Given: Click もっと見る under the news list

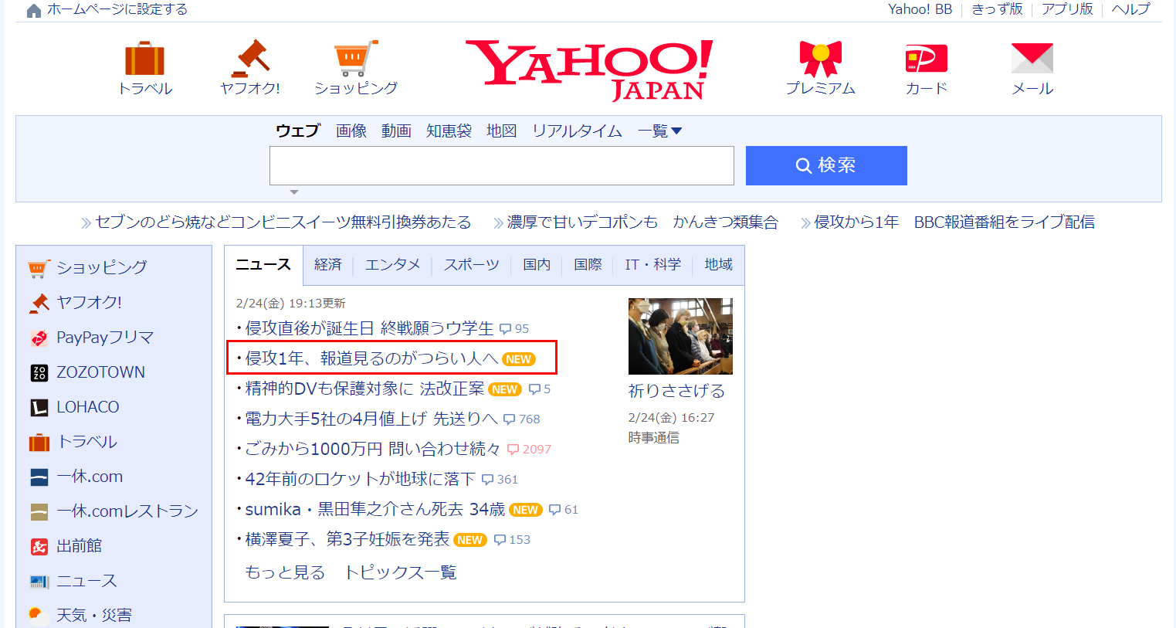Looking at the screenshot, I should click(285, 572).
